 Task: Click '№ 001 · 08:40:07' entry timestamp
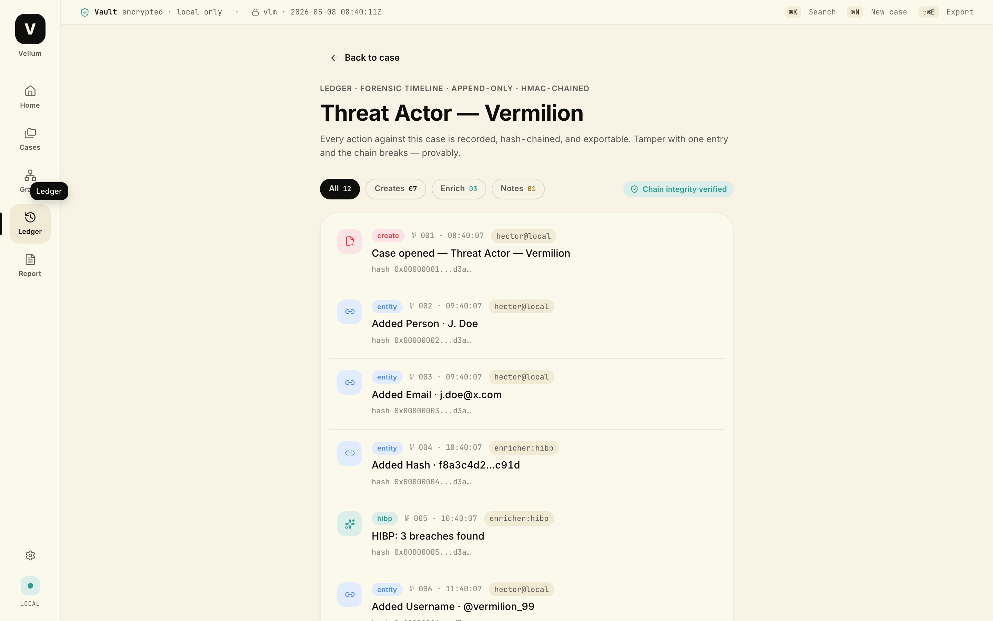coord(447,236)
